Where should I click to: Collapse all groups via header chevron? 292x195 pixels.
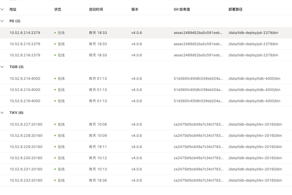2,9
